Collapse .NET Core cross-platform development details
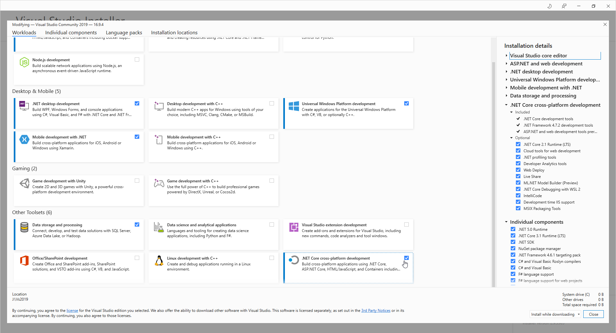 coord(507,105)
